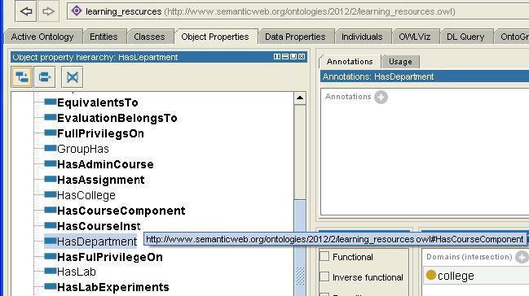529x296 pixels.
Task: Select EquivalentsTo in the property tree
Action: (x=98, y=102)
